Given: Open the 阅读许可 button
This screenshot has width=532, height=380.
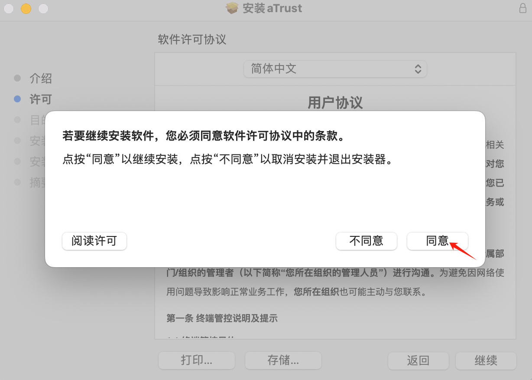Looking at the screenshot, I should (x=94, y=241).
